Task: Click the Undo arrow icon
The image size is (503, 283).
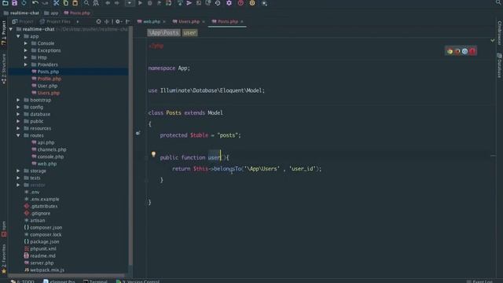Action: point(35,3)
